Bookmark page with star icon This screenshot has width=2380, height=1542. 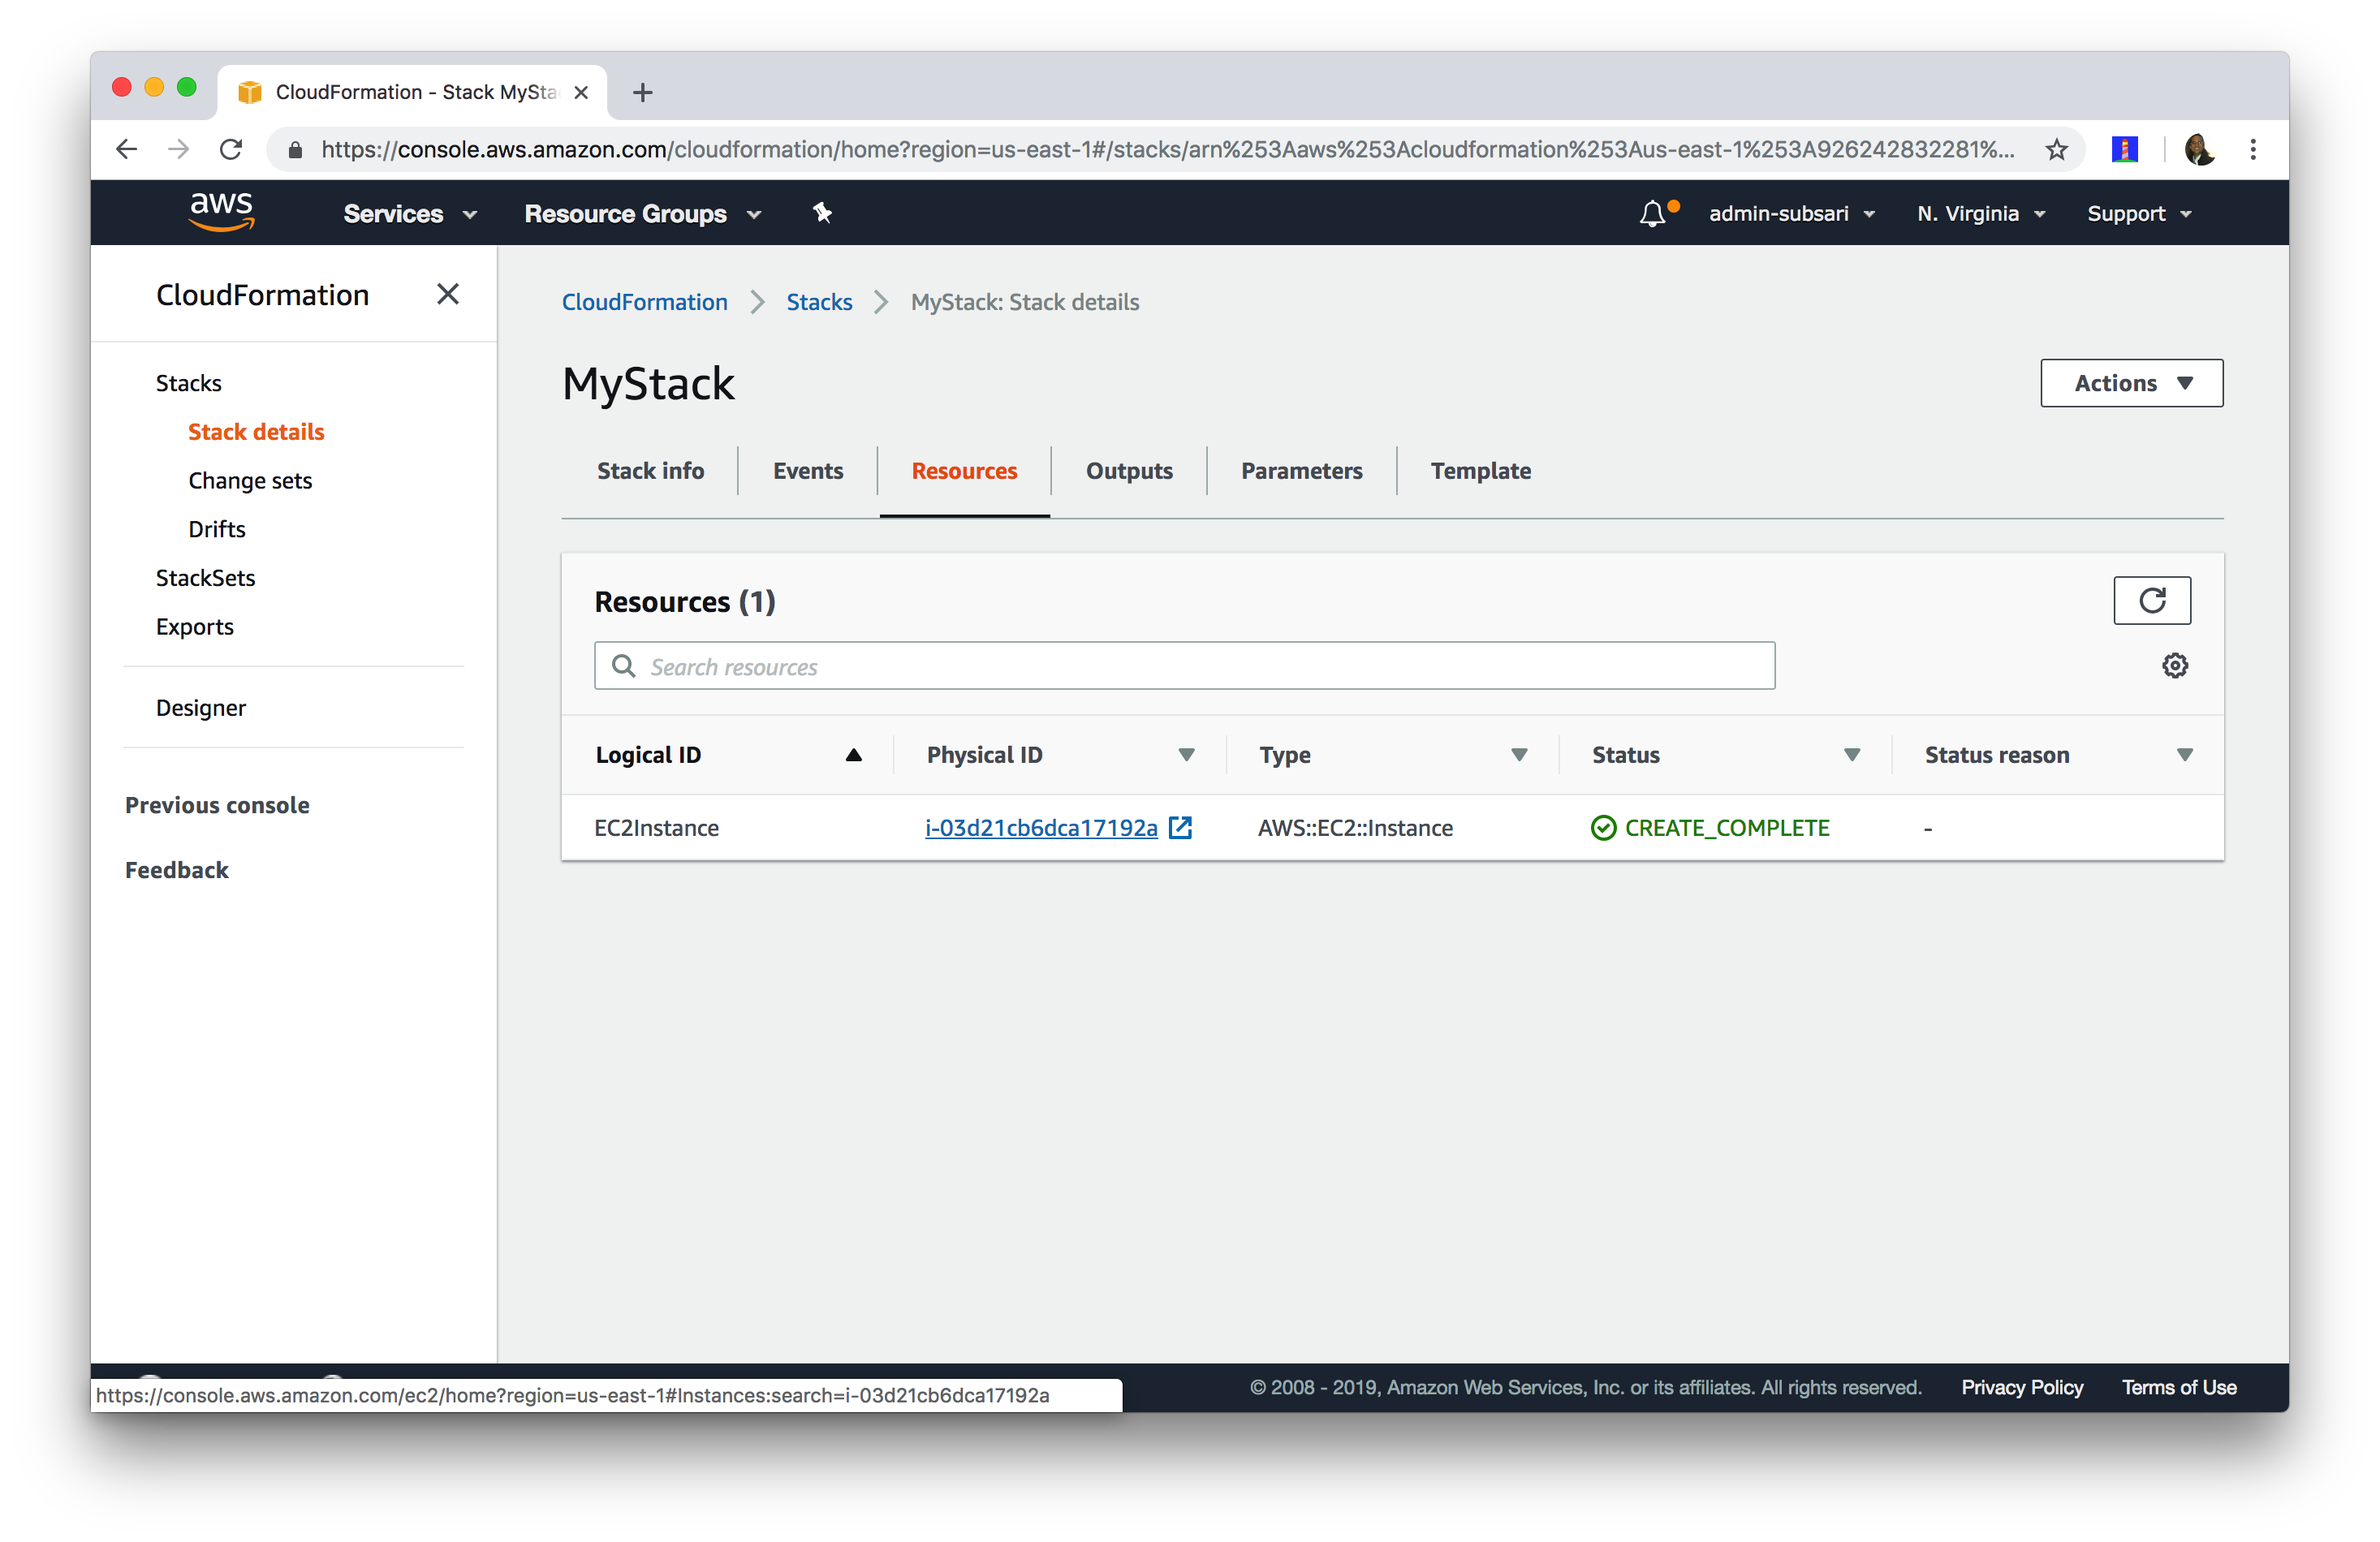[2056, 149]
